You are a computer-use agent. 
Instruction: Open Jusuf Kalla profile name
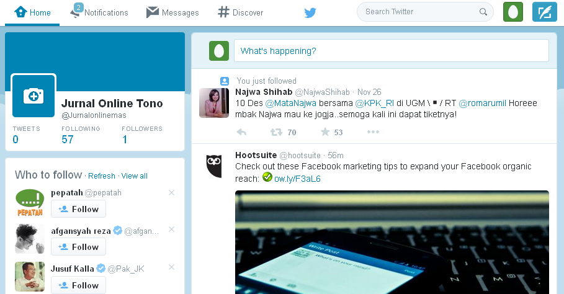pos(73,269)
